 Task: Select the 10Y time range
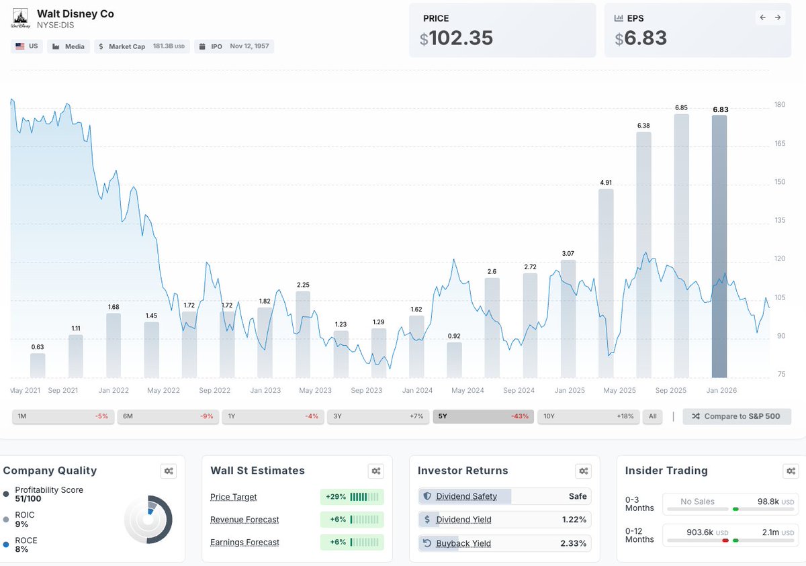pyautogui.click(x=588, y=416)
